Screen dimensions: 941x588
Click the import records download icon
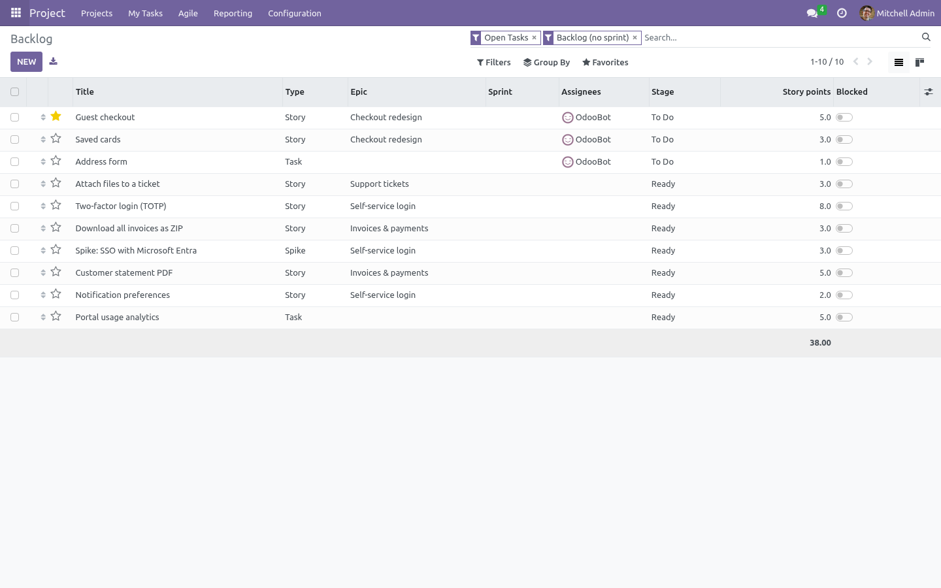tap(54, 61)
